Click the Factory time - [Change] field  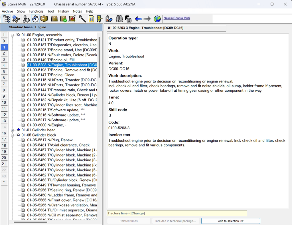[177, 213]
